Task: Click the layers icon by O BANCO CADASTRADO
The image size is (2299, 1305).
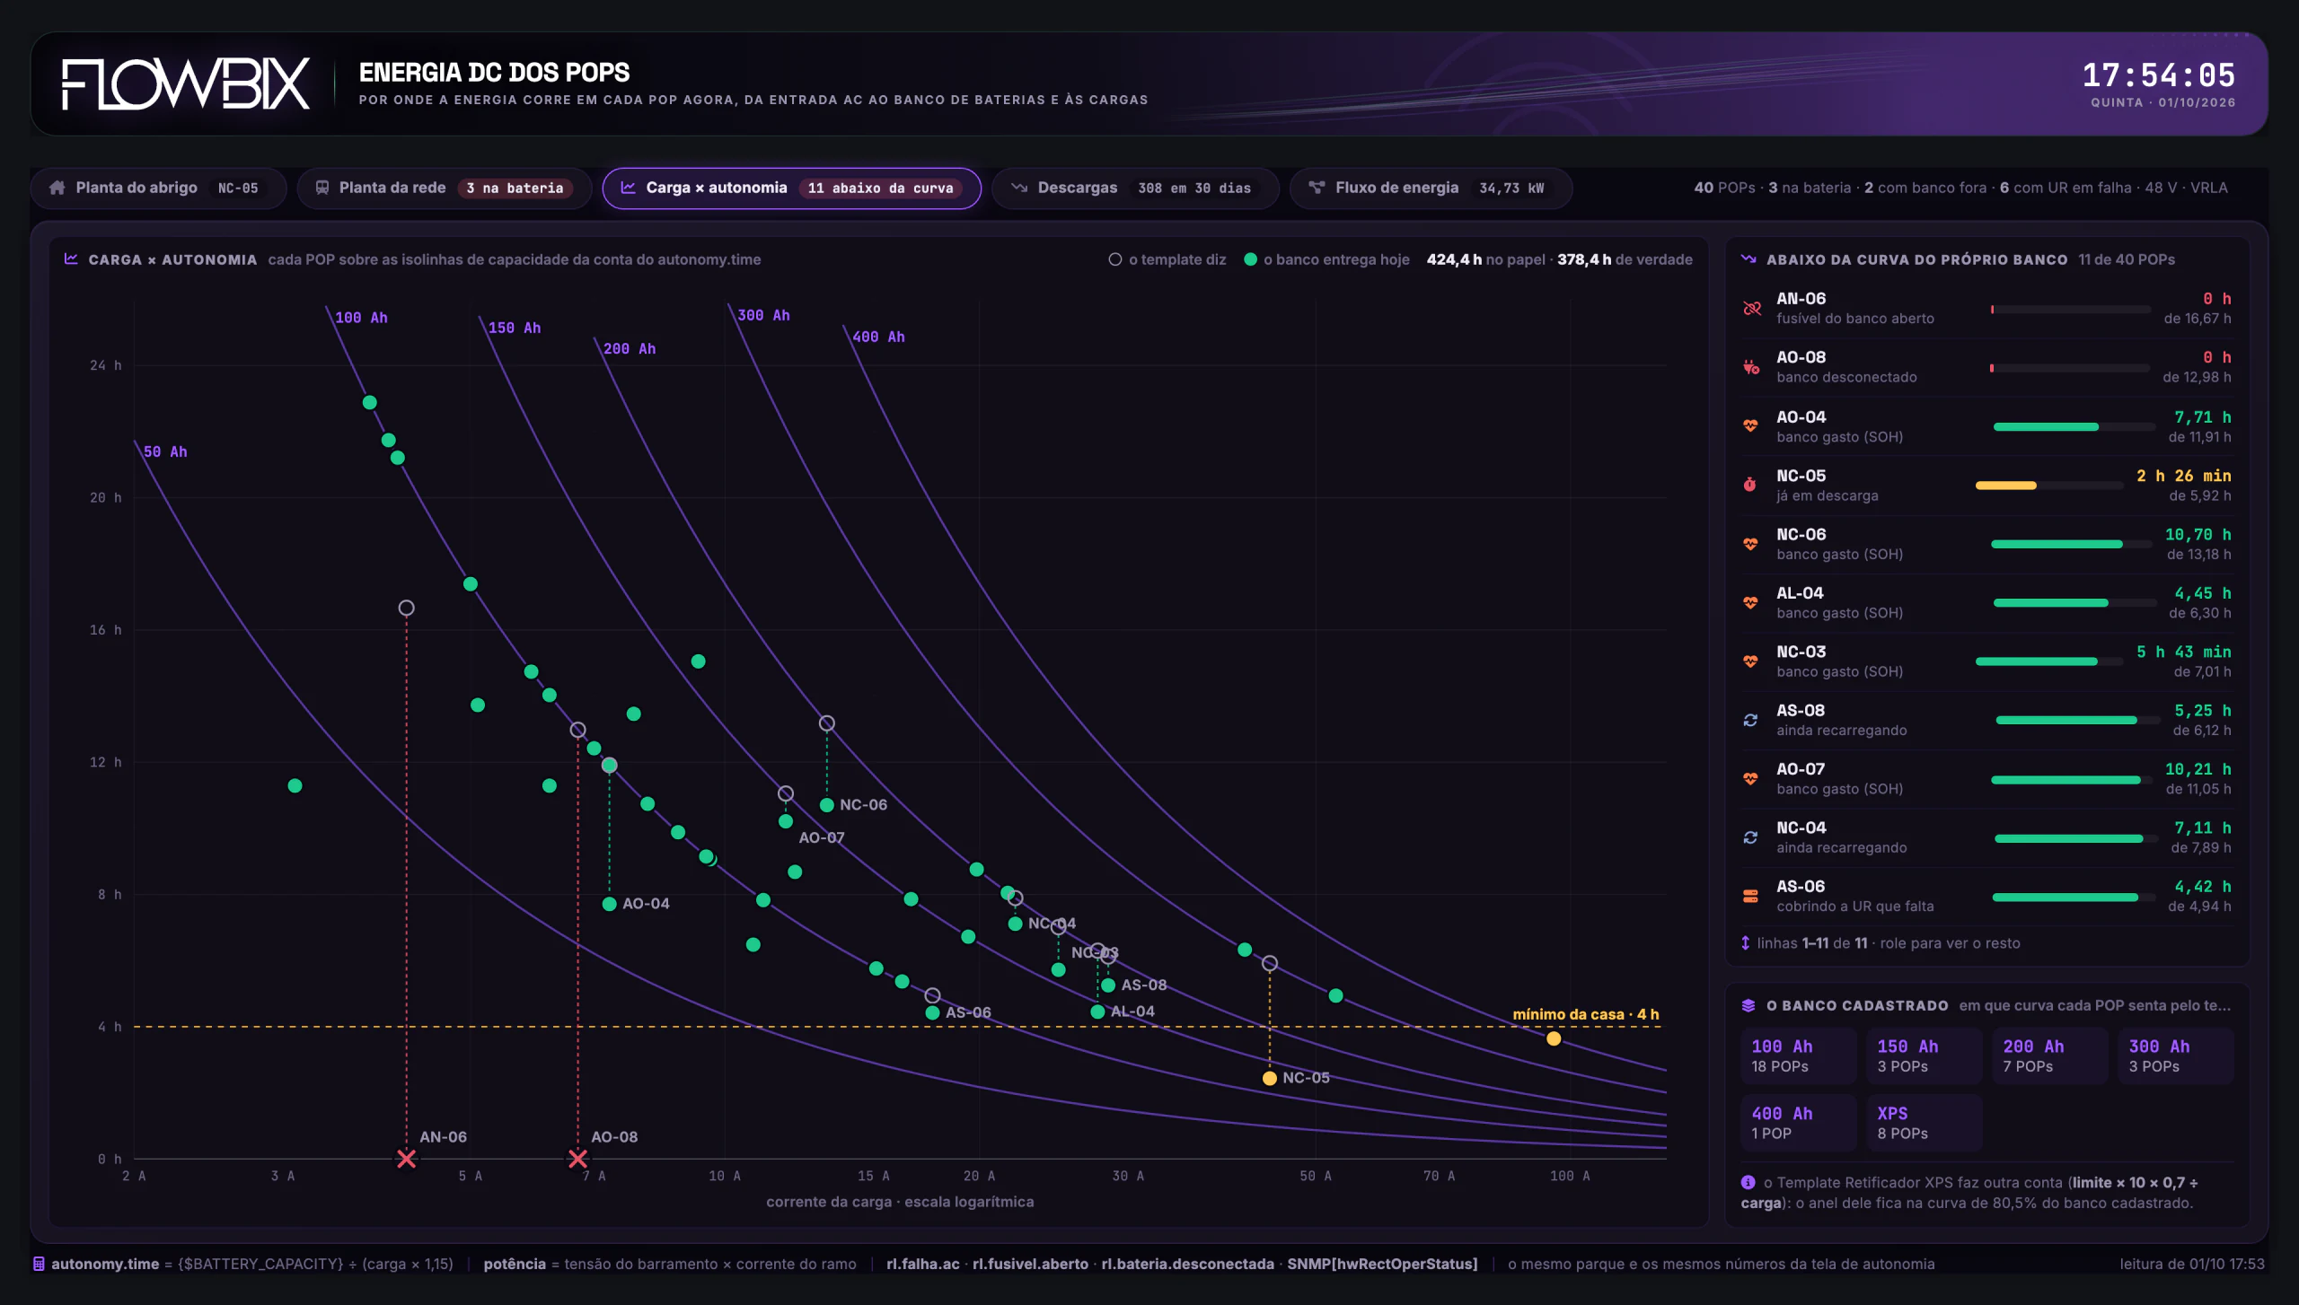Action: tap(1748, 1006)
